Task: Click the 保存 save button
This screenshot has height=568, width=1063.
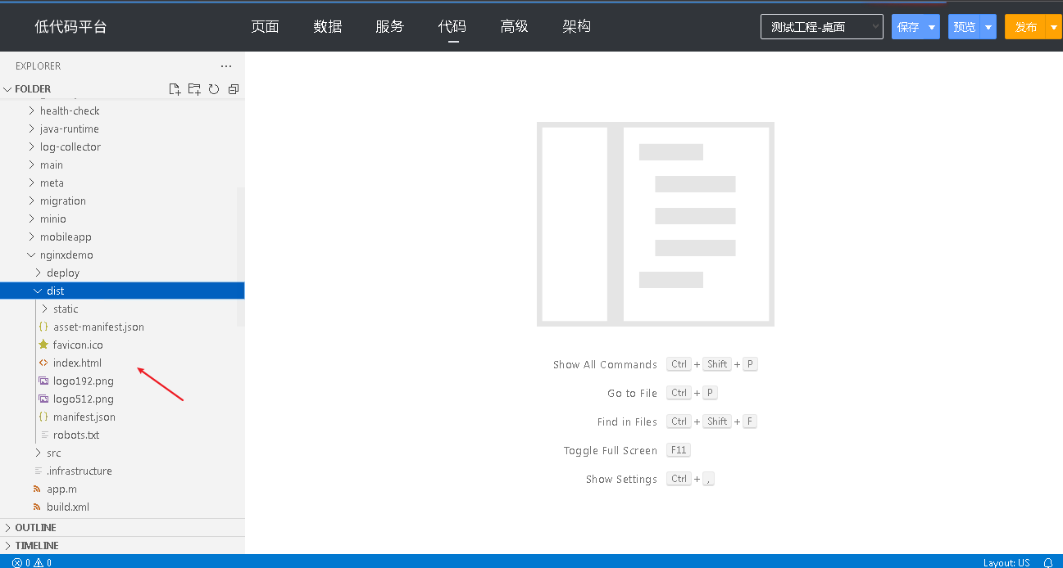Action: (908, 27)
